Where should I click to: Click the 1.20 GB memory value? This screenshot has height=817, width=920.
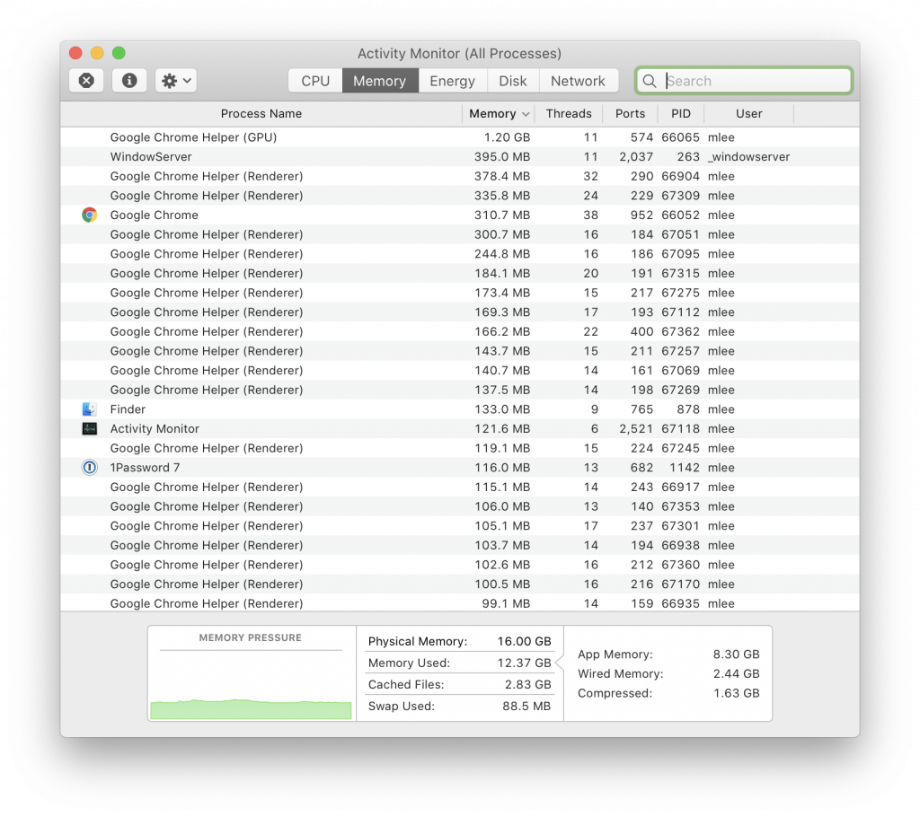tap(507, 137)
